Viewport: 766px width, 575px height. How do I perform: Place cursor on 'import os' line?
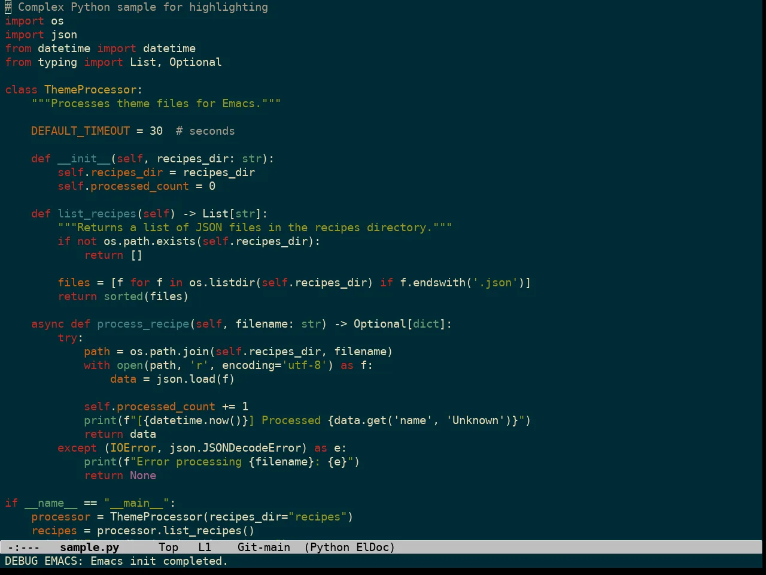pyautogui.click(x=34, y=21)
